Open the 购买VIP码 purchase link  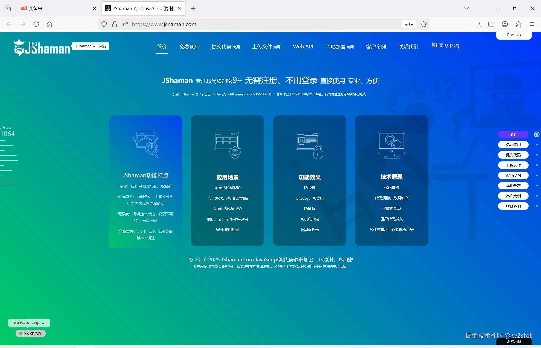tap(445, 46)
